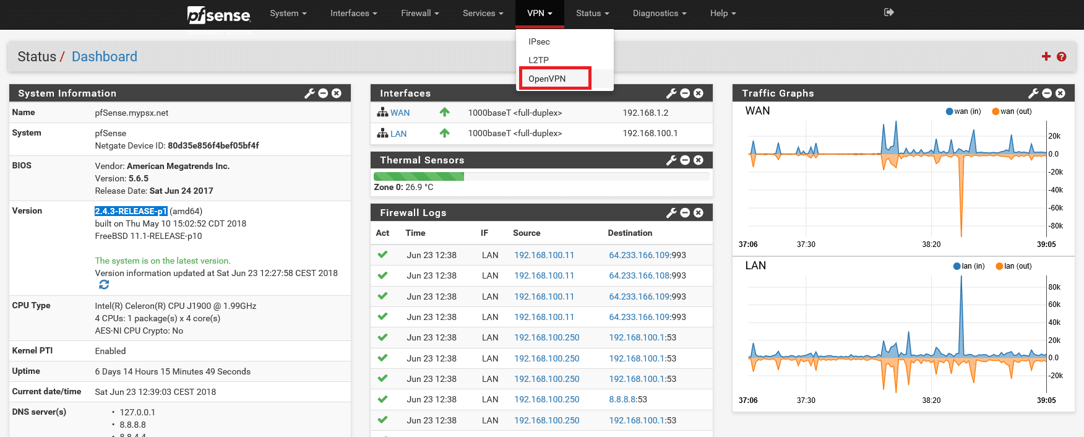Click the Zone 0 thermal progress bar
The image size is (1084, 437).
click(x=541, y=176)
